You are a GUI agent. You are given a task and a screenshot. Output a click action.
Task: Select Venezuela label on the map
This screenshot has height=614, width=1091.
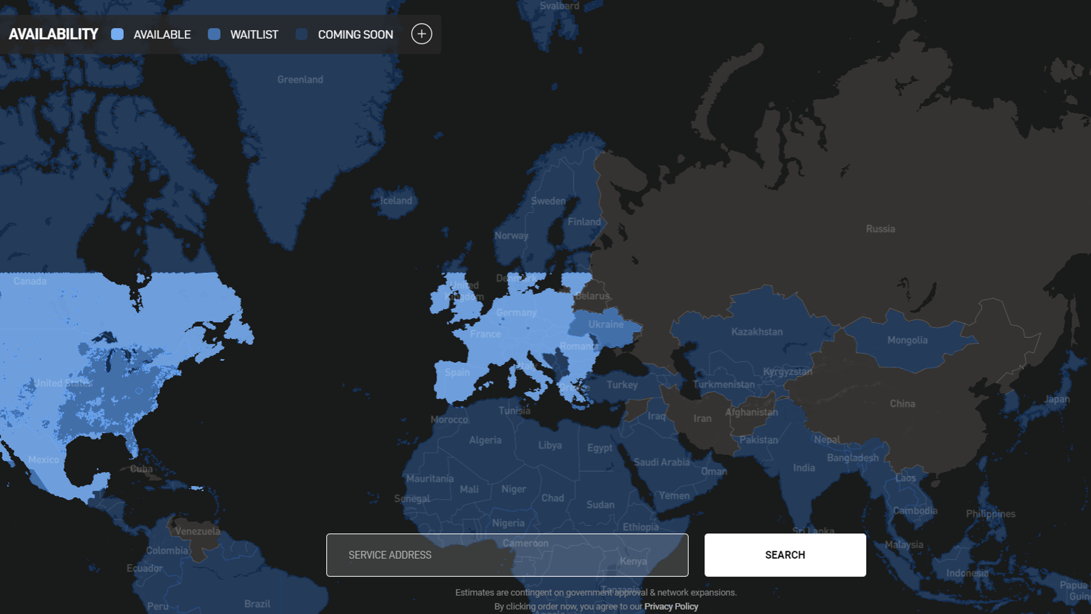click(x=197, y=531)
